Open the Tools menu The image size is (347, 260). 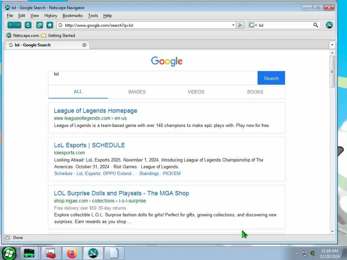click(93, 16)
